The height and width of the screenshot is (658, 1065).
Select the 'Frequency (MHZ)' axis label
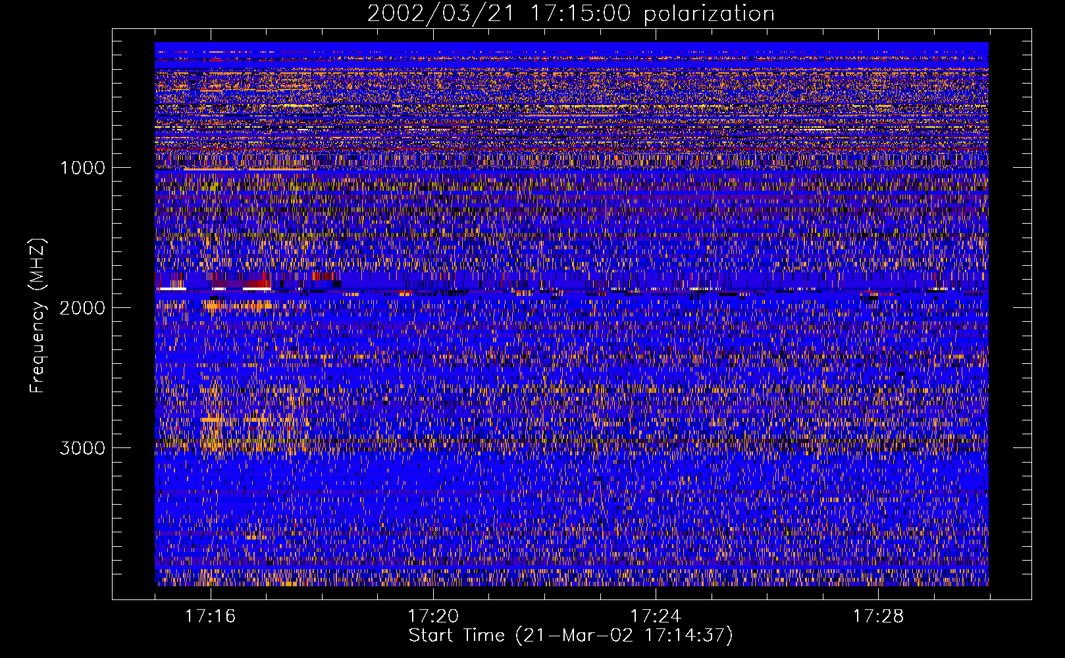click(38, 316)
